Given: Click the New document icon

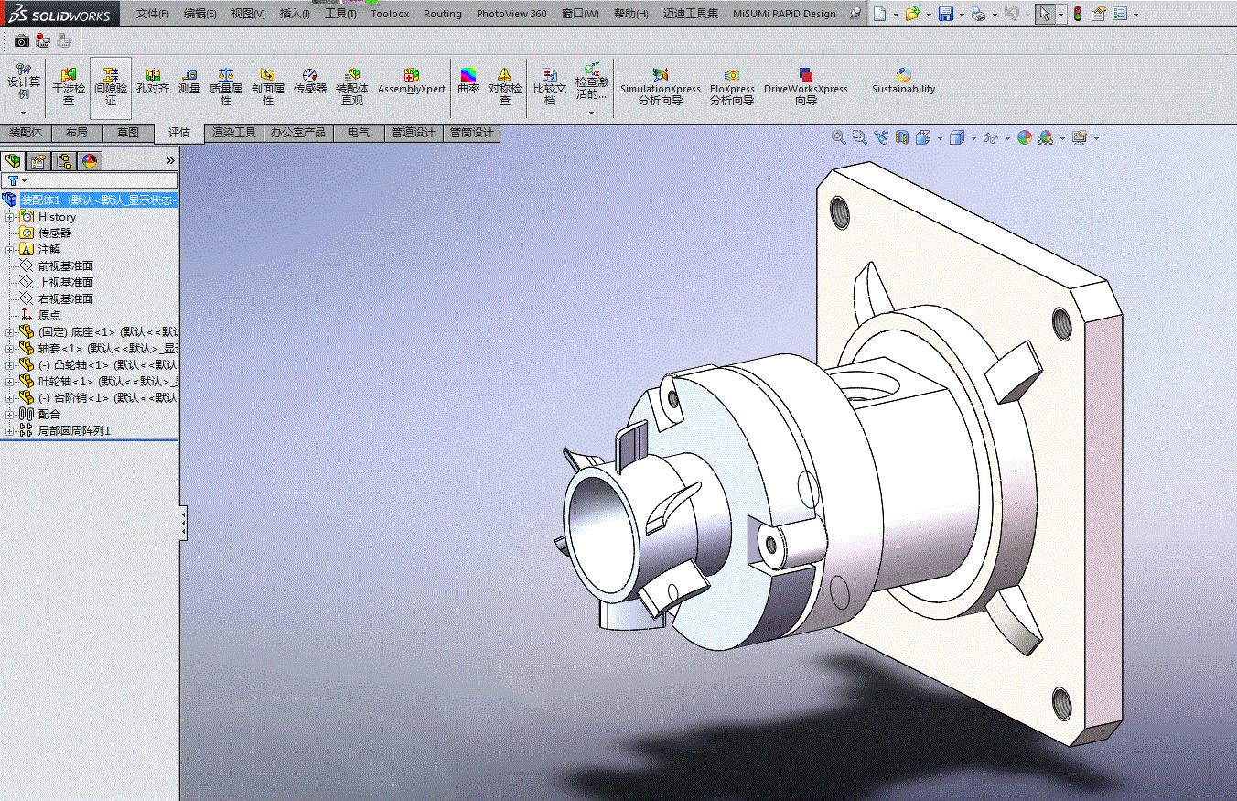Looking at the screenshot, I should (x=879, y=14).
